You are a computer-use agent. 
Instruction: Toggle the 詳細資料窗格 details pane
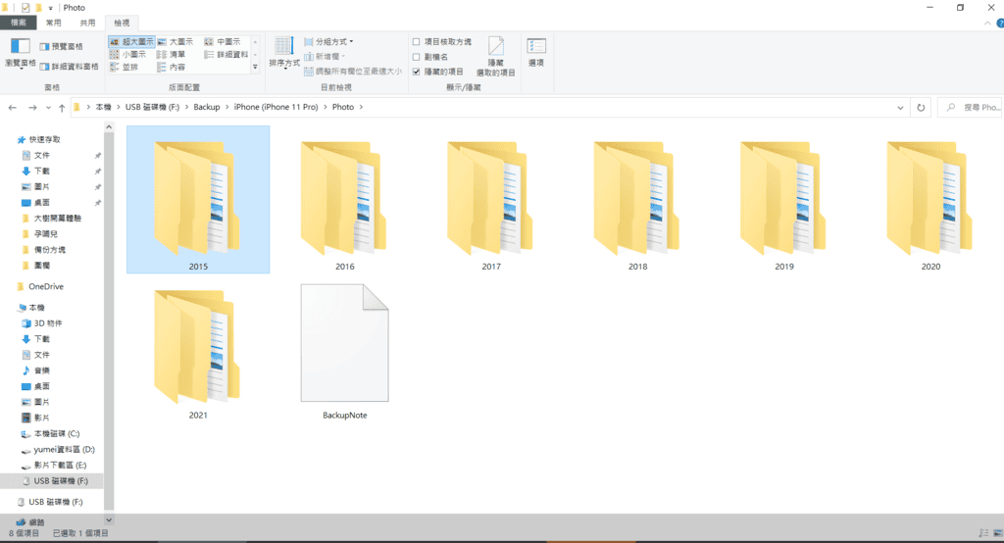point(70,66)
